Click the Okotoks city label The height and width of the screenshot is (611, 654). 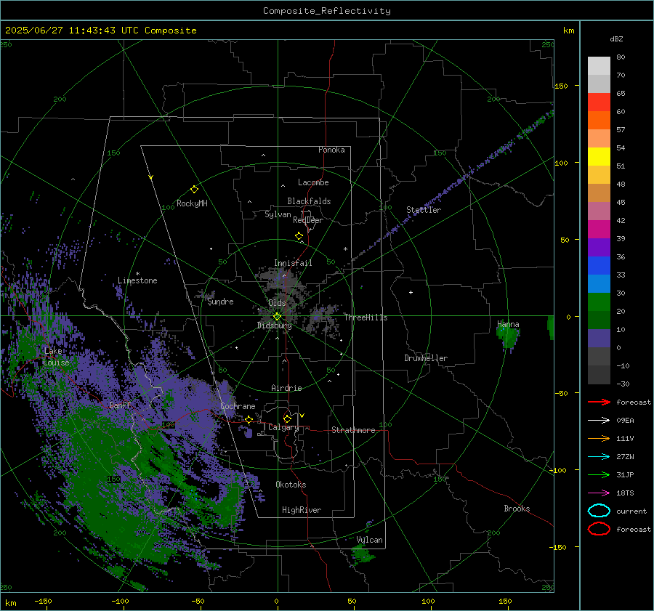[291, 485]
